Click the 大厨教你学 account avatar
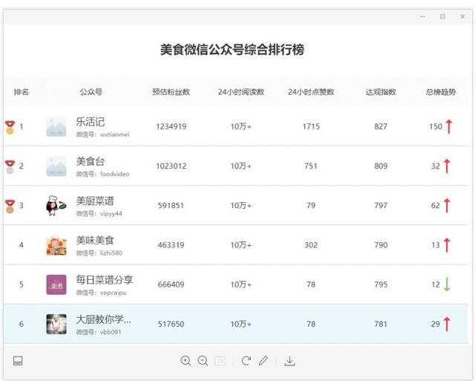This screenshot has width=475, height=381. point(56,324)
